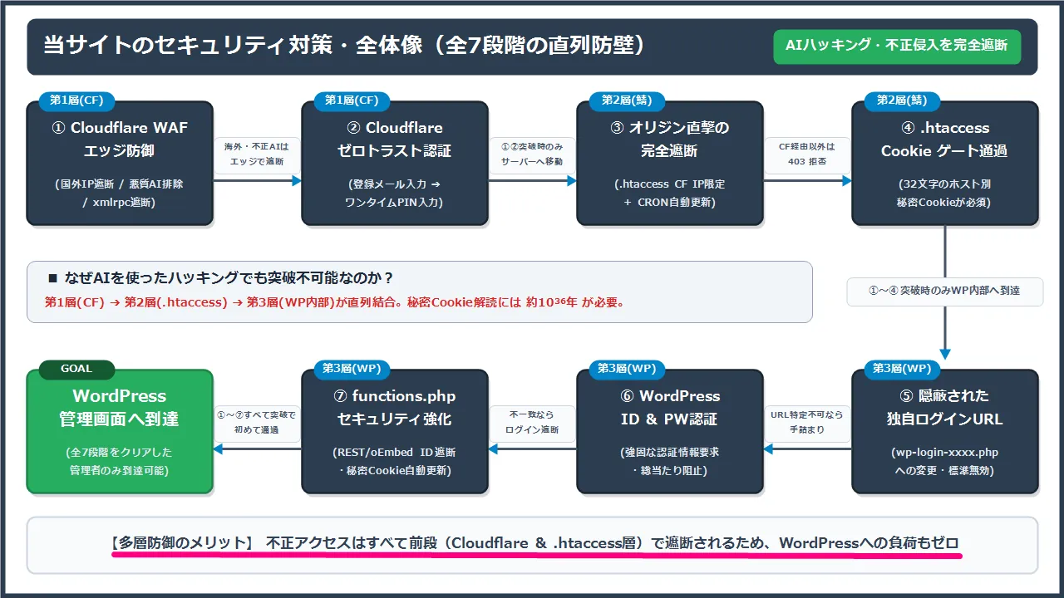Click the "32文字のホスト別 秘密Cookieが必須" text
Screen dimensions: 1064x598
point(944,194)
